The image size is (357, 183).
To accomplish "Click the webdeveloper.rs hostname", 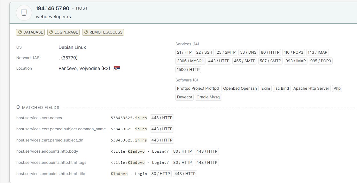I will (x=53, y=17).
